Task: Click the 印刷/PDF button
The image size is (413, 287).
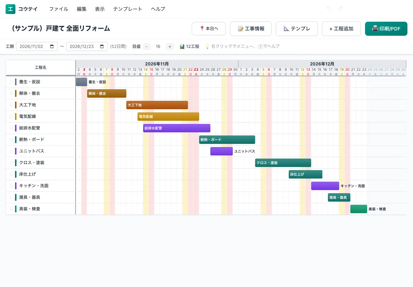Action: (x=386, y=28)
